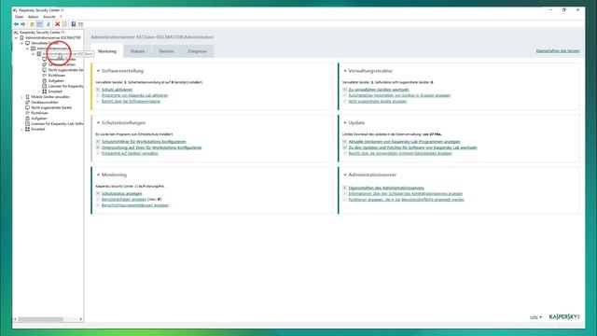
Task: Open Benutzeranfragen anzeigen link
Action: click(124, 199)
